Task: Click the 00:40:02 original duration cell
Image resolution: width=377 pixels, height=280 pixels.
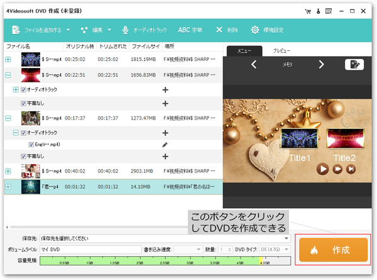Action: click(75, 171)
